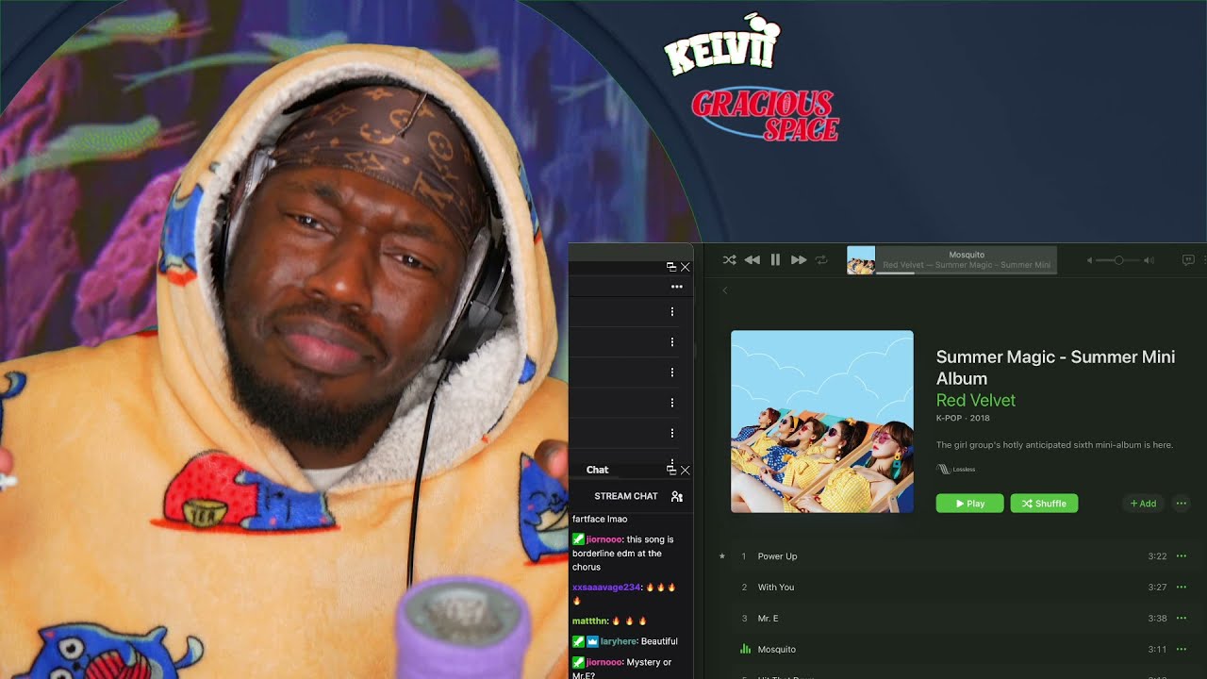This screenshot has height=679, width=1207.
Task: Click the equalizer playing icon beside Mosquito
Action: 744,649
